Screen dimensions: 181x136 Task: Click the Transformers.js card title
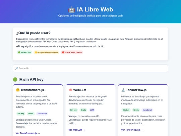coord(32,90)
